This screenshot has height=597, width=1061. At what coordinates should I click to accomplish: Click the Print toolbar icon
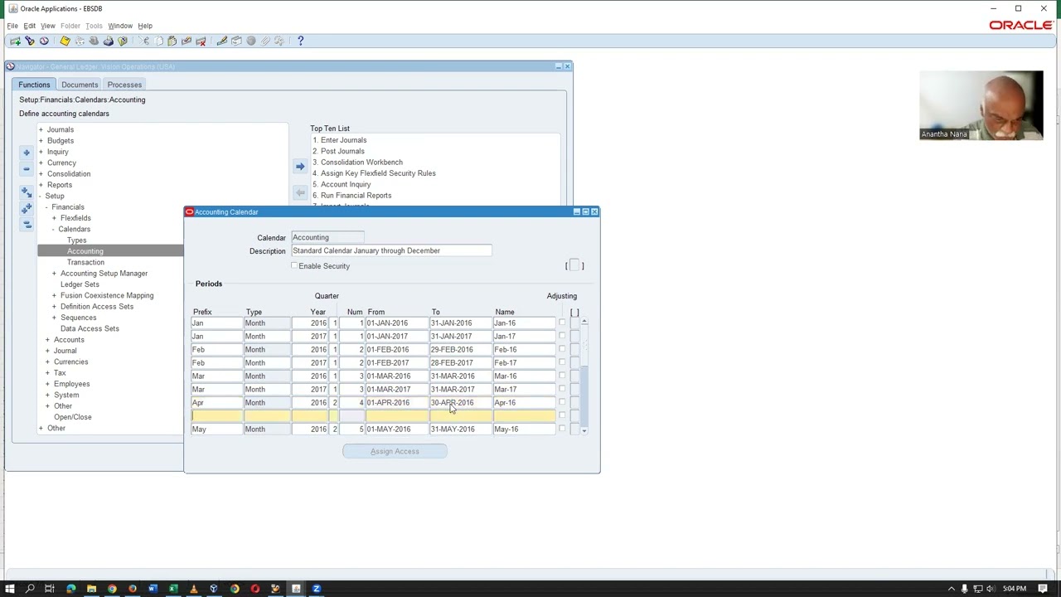tap(108, 41)
